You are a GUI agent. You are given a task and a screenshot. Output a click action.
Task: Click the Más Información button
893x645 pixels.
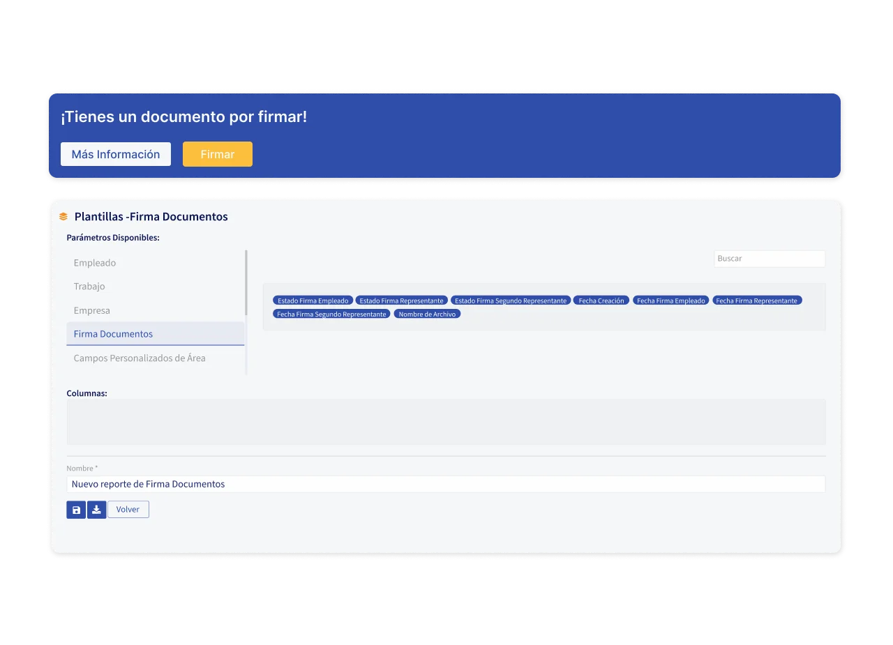tap(116, 154)
